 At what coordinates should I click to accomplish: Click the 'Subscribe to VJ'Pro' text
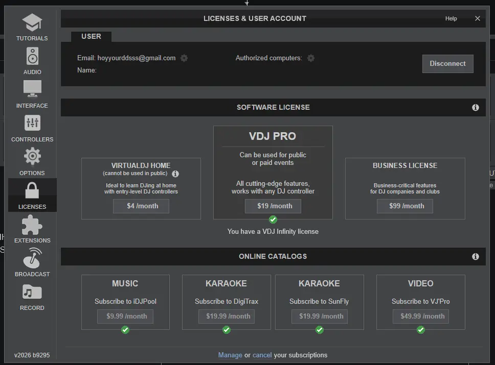[421, 302]
